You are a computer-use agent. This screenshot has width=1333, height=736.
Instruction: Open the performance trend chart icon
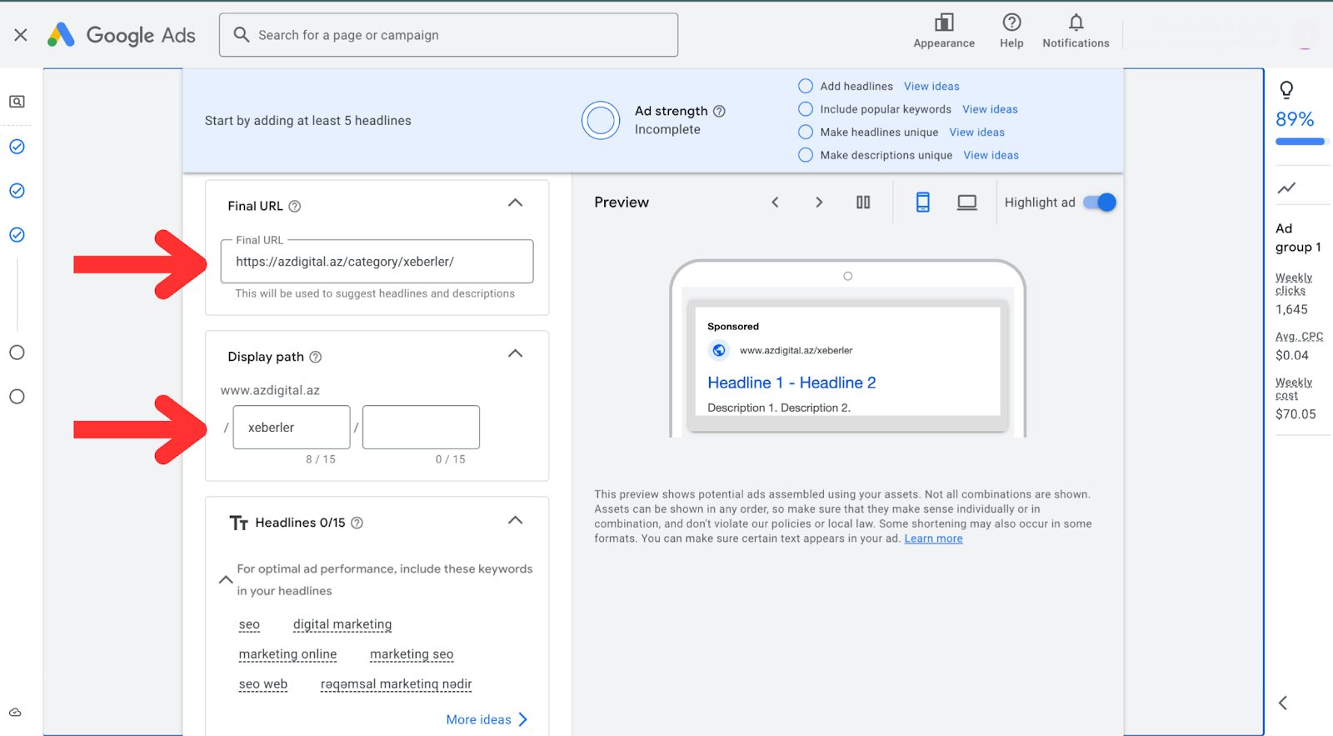pyautogui.click(x=1286, y=188)
